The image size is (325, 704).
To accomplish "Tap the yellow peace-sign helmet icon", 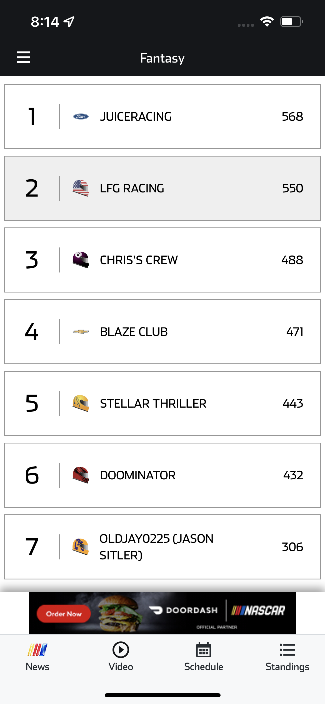I will [81, 403].
